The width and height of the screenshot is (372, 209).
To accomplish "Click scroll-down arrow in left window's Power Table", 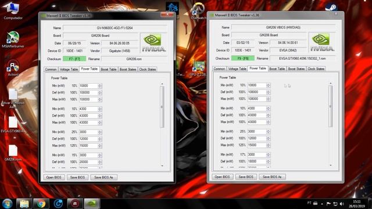I will pyautogui.click(x=162, y=165).
